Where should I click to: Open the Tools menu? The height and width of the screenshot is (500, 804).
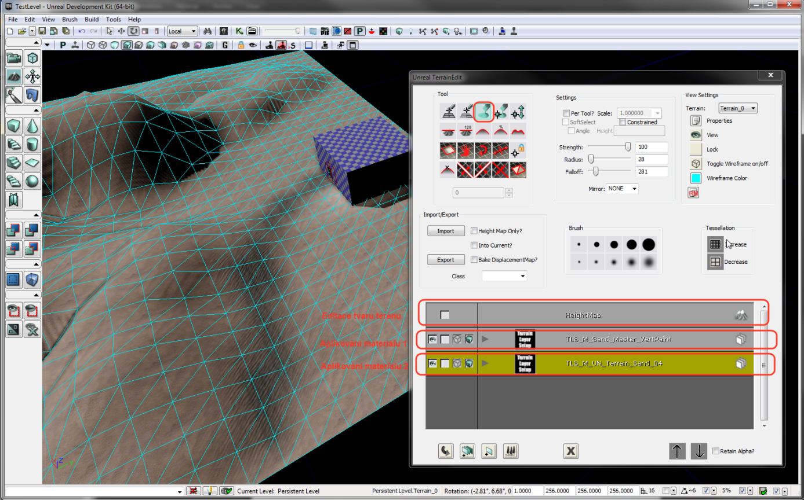[114, 19]
